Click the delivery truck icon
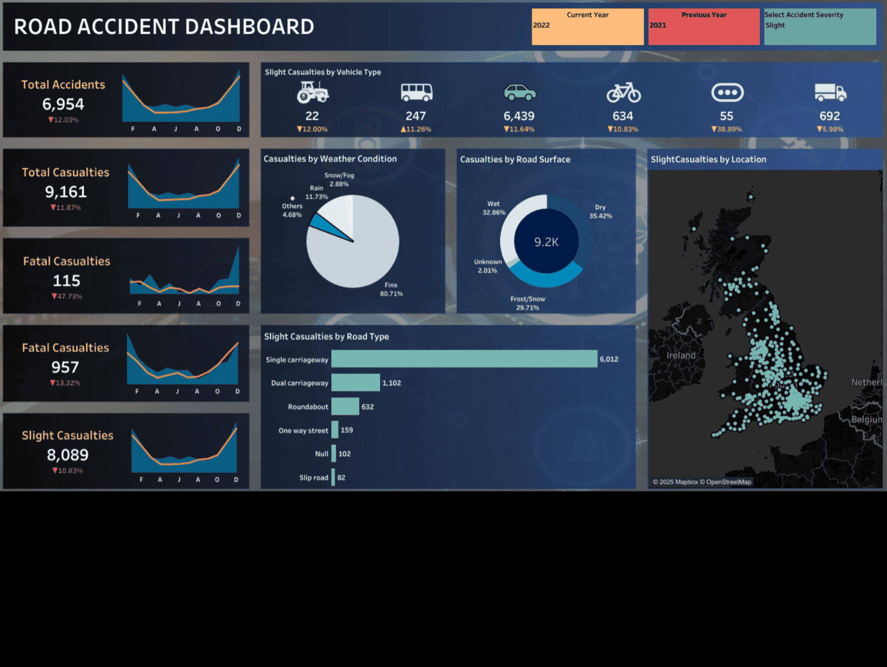887x667 pixels. pyautogui.click(x=830, y=92)
